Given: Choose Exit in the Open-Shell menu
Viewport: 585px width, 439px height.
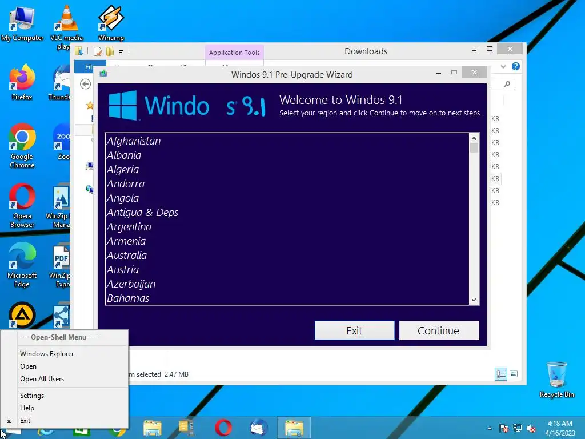Looking at the screenshot, I should tap(25, 421).
